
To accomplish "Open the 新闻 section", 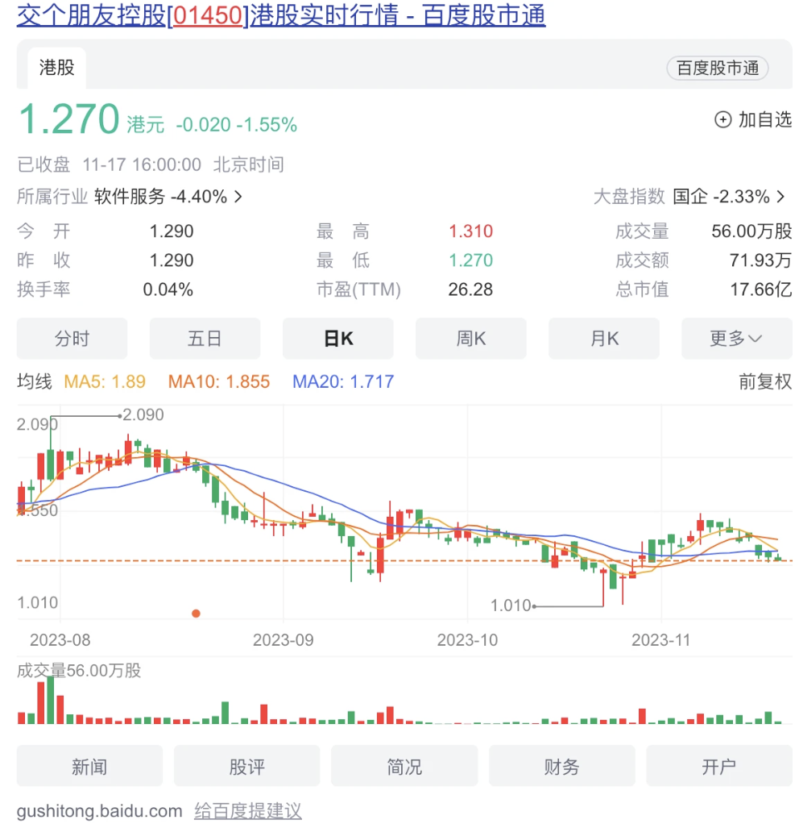I will (x=89, y=766).
